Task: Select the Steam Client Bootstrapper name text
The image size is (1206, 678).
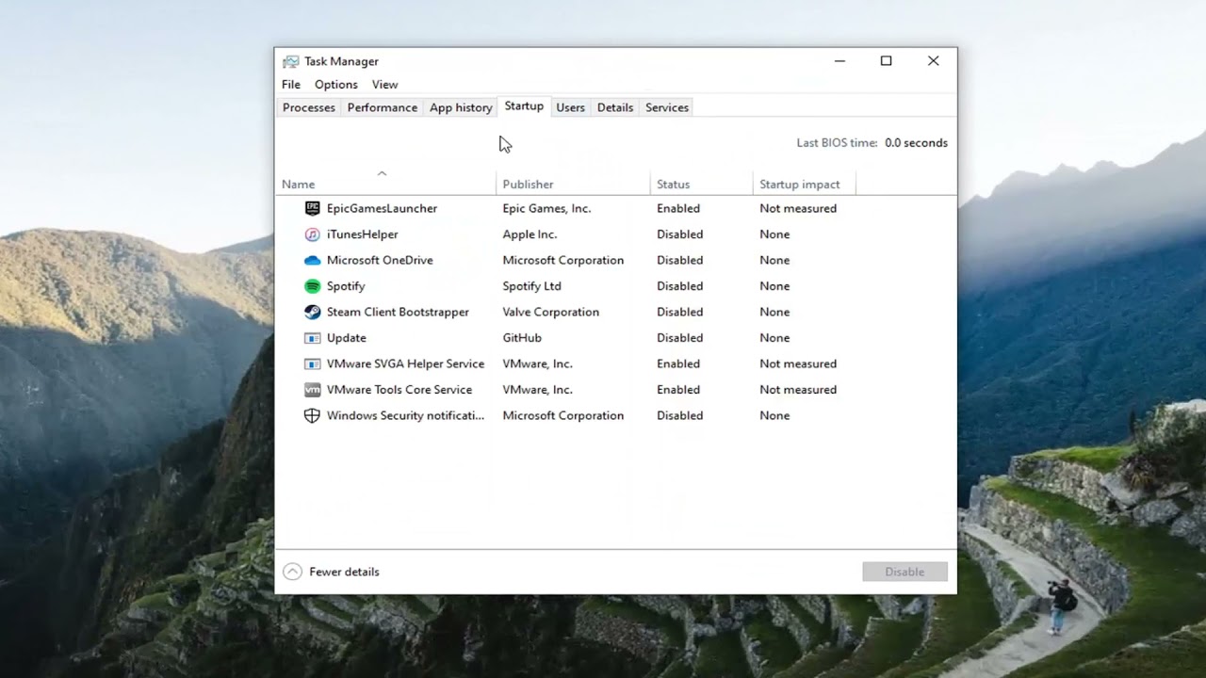Action: coord(398,312)
